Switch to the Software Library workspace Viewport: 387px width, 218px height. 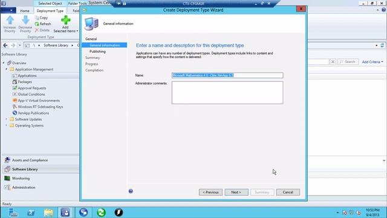(x=41, y=170)
